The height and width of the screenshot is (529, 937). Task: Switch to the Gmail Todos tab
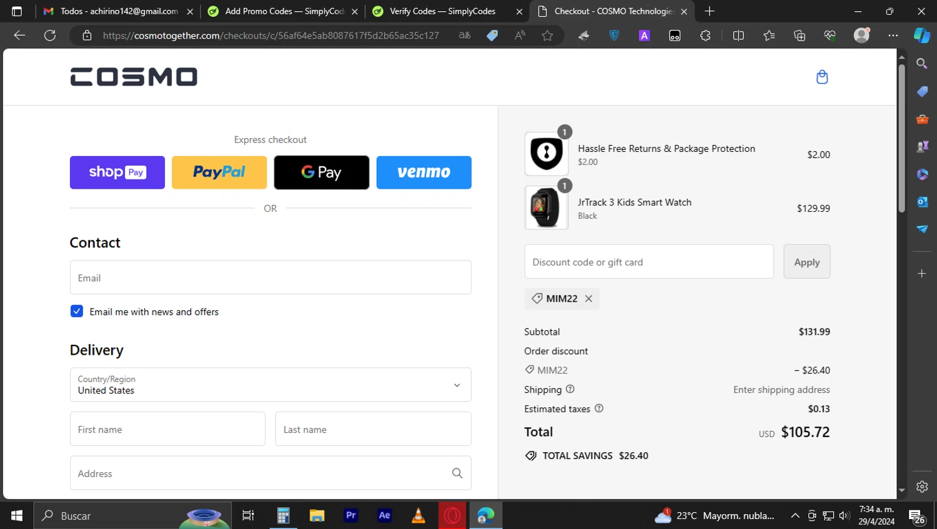click(x=119, y=11)
